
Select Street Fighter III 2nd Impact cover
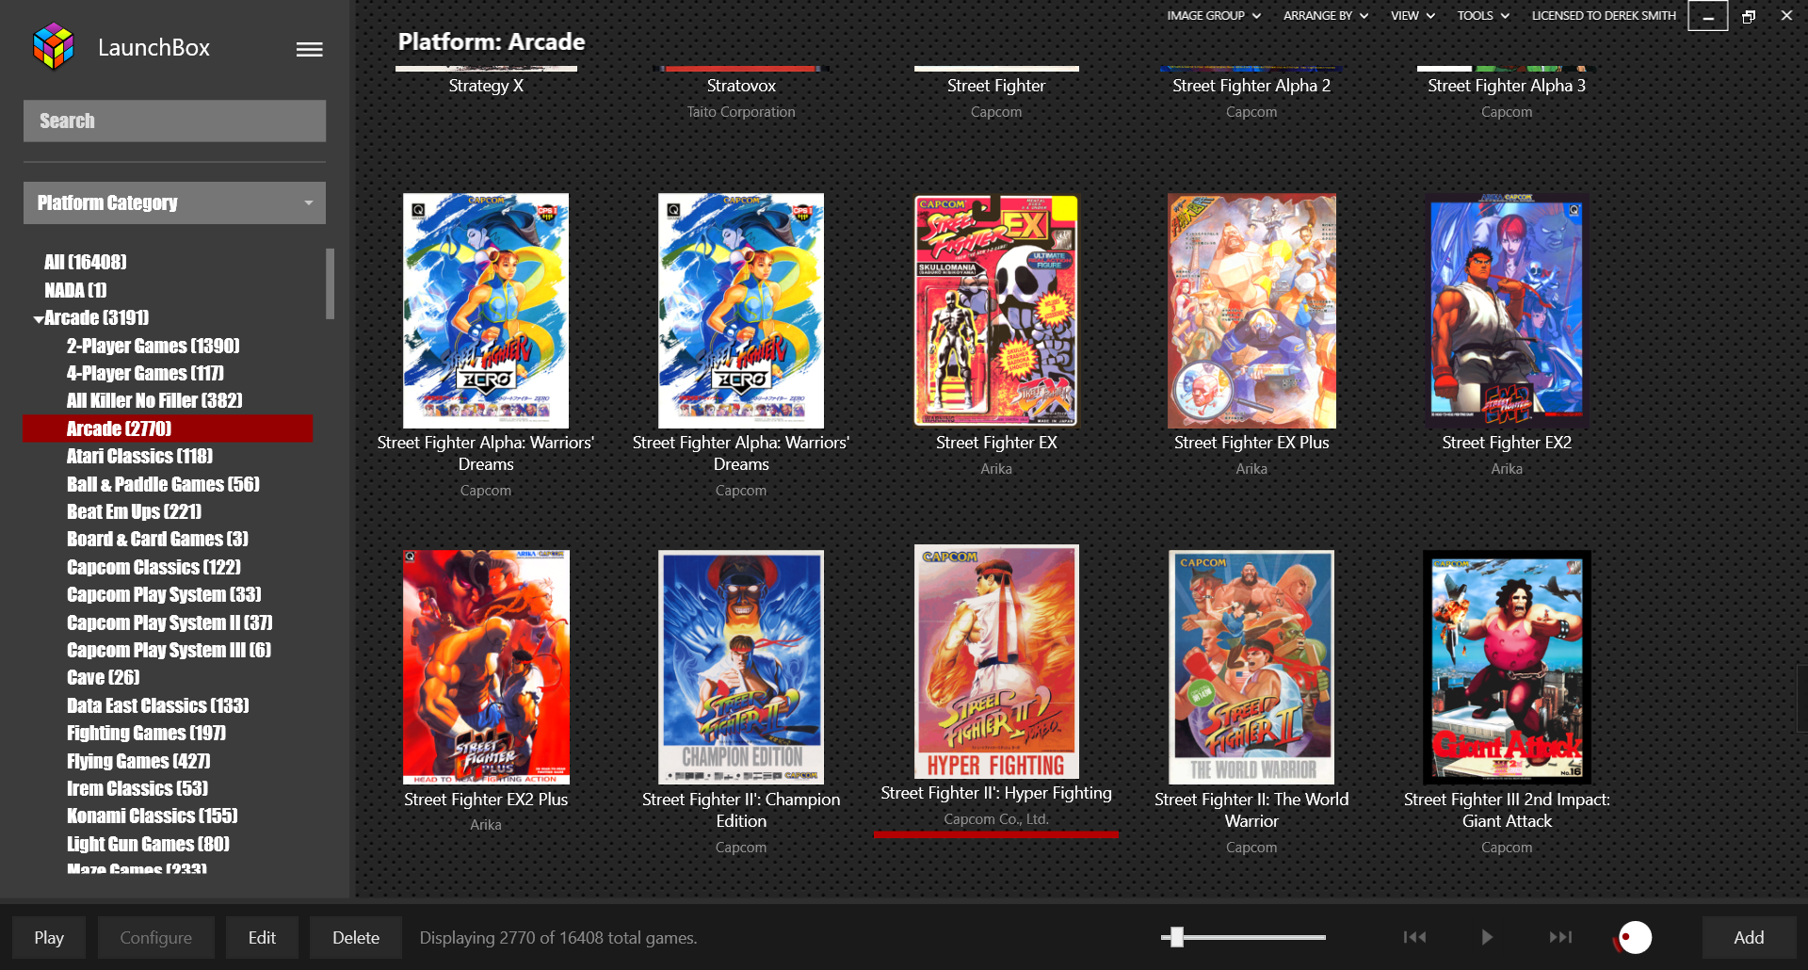(1507, 667)
